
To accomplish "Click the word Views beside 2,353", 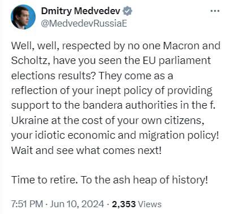I will click(150, 204).
